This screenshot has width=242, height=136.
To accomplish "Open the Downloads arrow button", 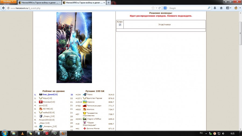I will 215,8.
